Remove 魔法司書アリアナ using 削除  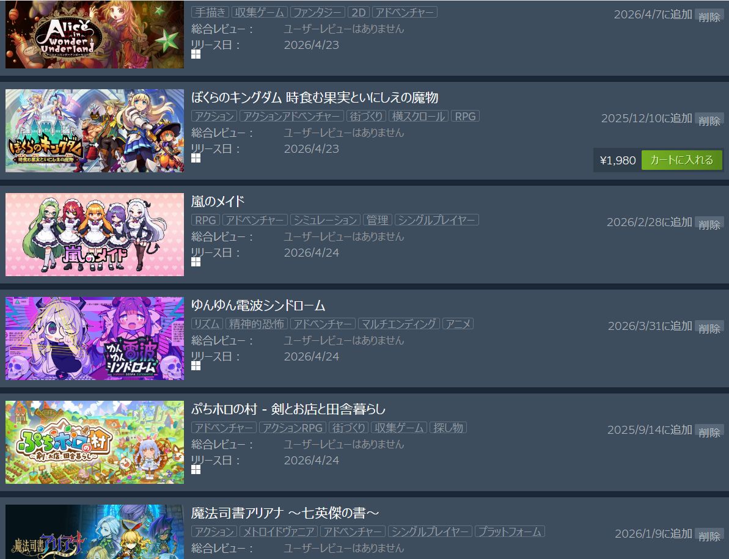point(709,536)
